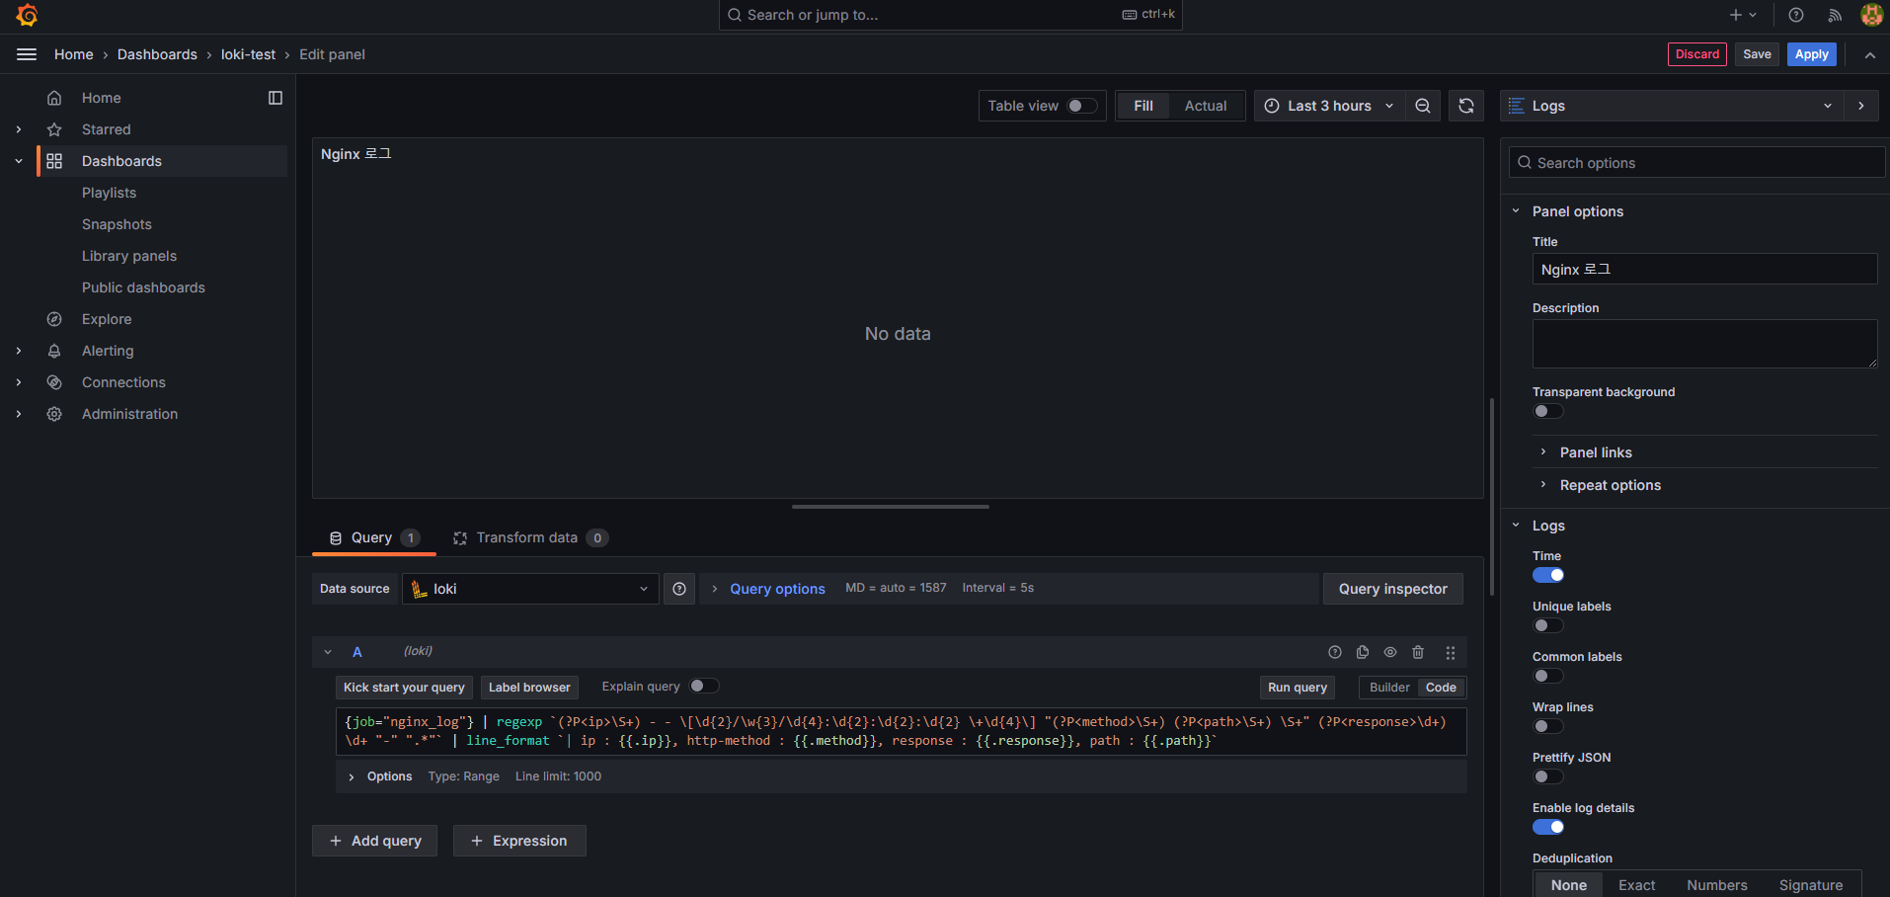This screenshot has height=897, width=1890.
Task: Click the query A help icon
Action: point(1335,652)
